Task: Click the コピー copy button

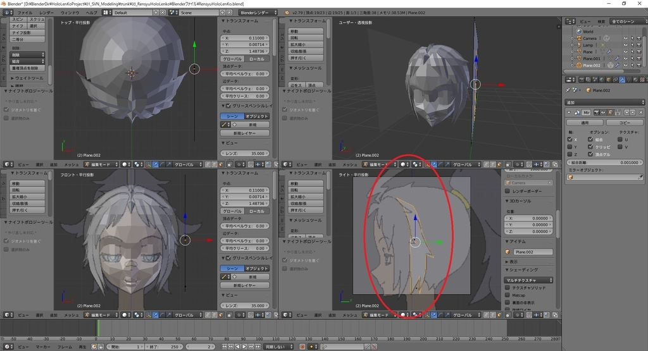Action: point(625,123)
